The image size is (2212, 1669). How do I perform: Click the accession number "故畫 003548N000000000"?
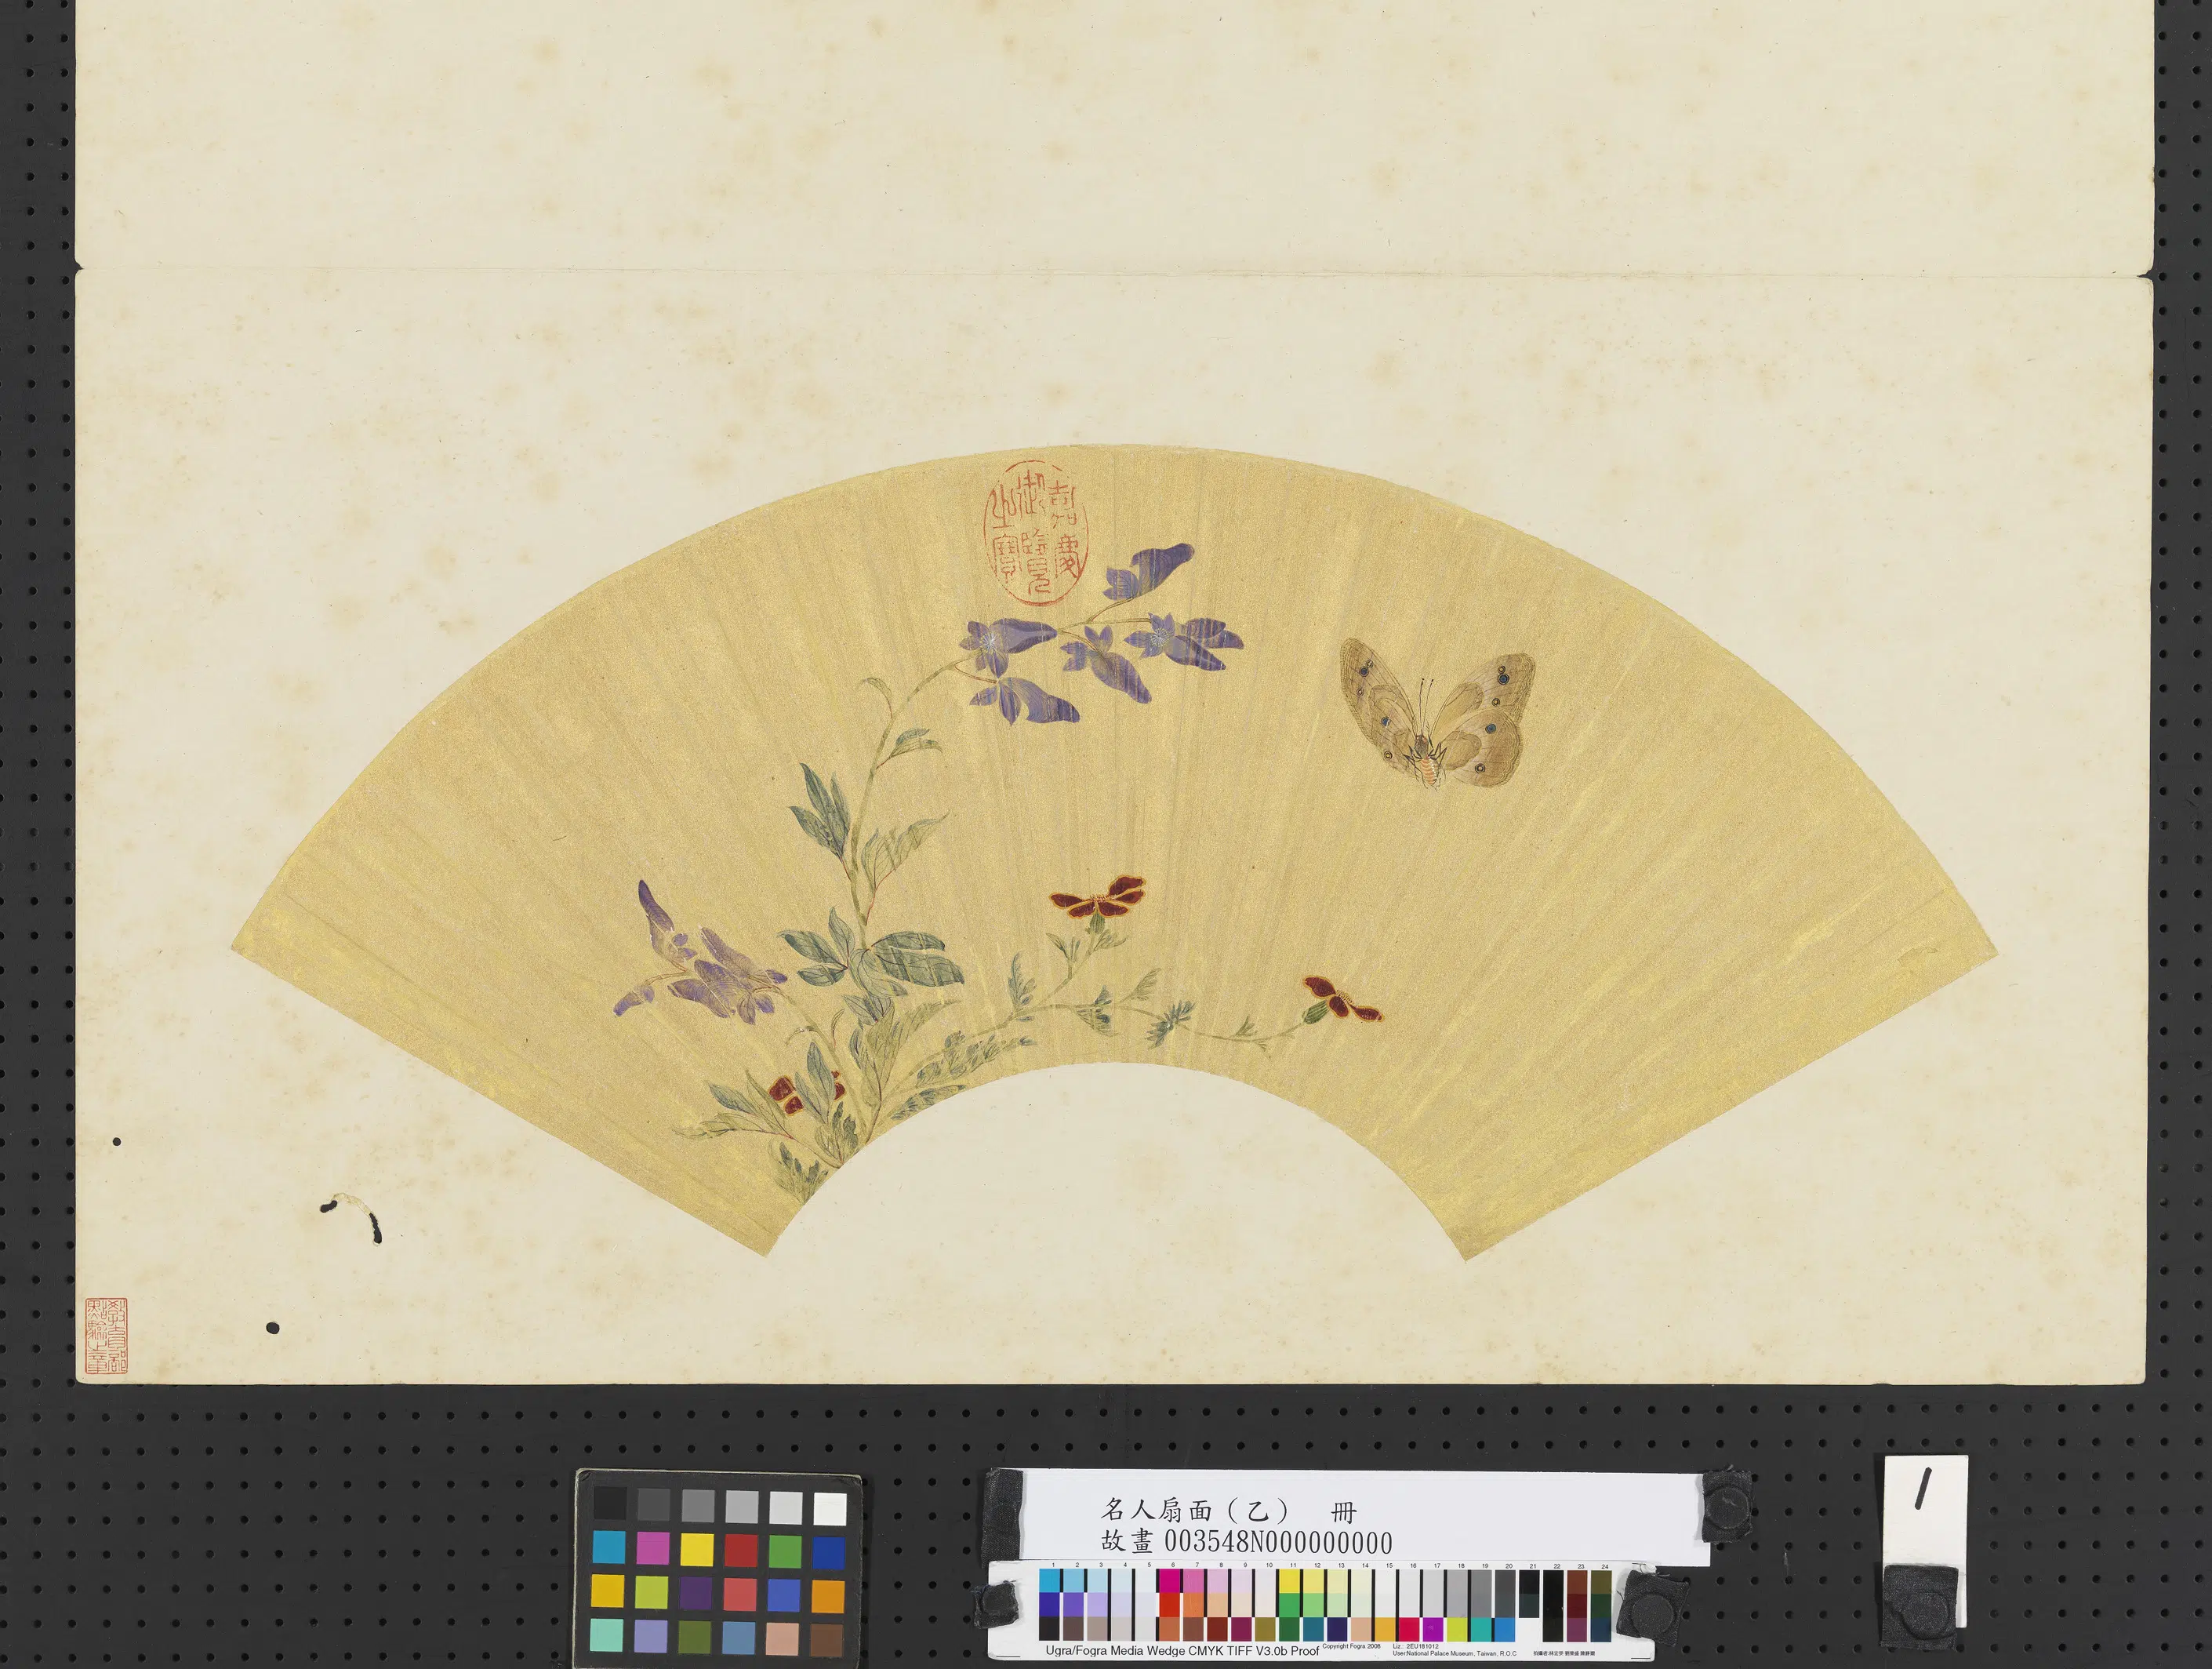pyautogui.click(x=1247, y=1542)
